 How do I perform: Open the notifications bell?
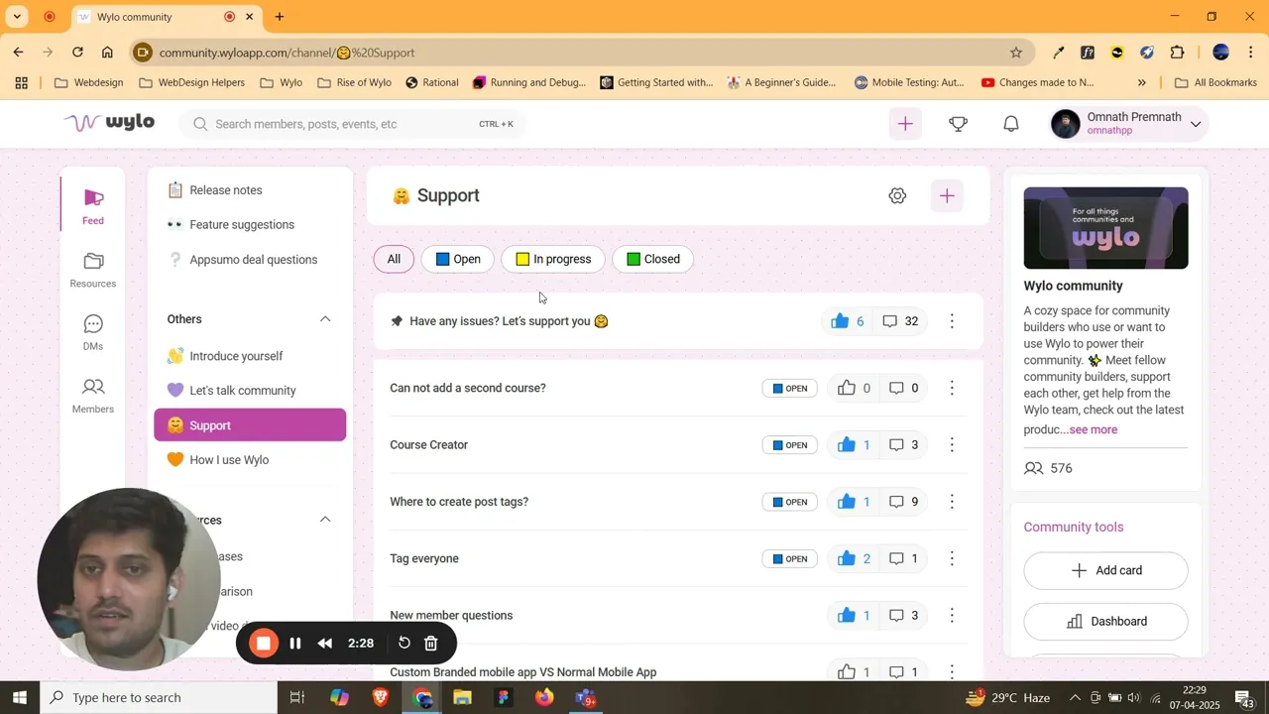(x=1011, y=124)
